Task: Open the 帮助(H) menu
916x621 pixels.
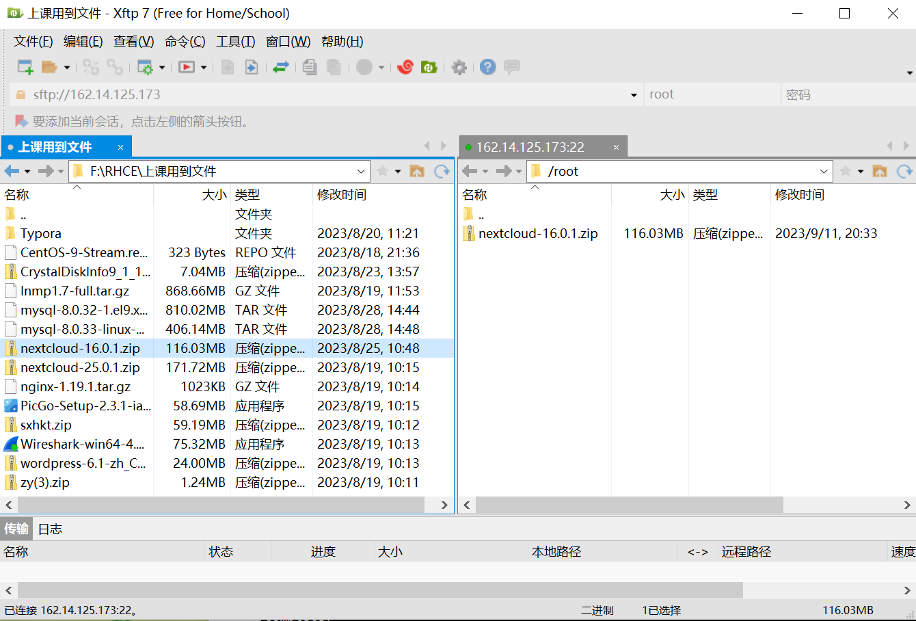Action: (342, 42)
